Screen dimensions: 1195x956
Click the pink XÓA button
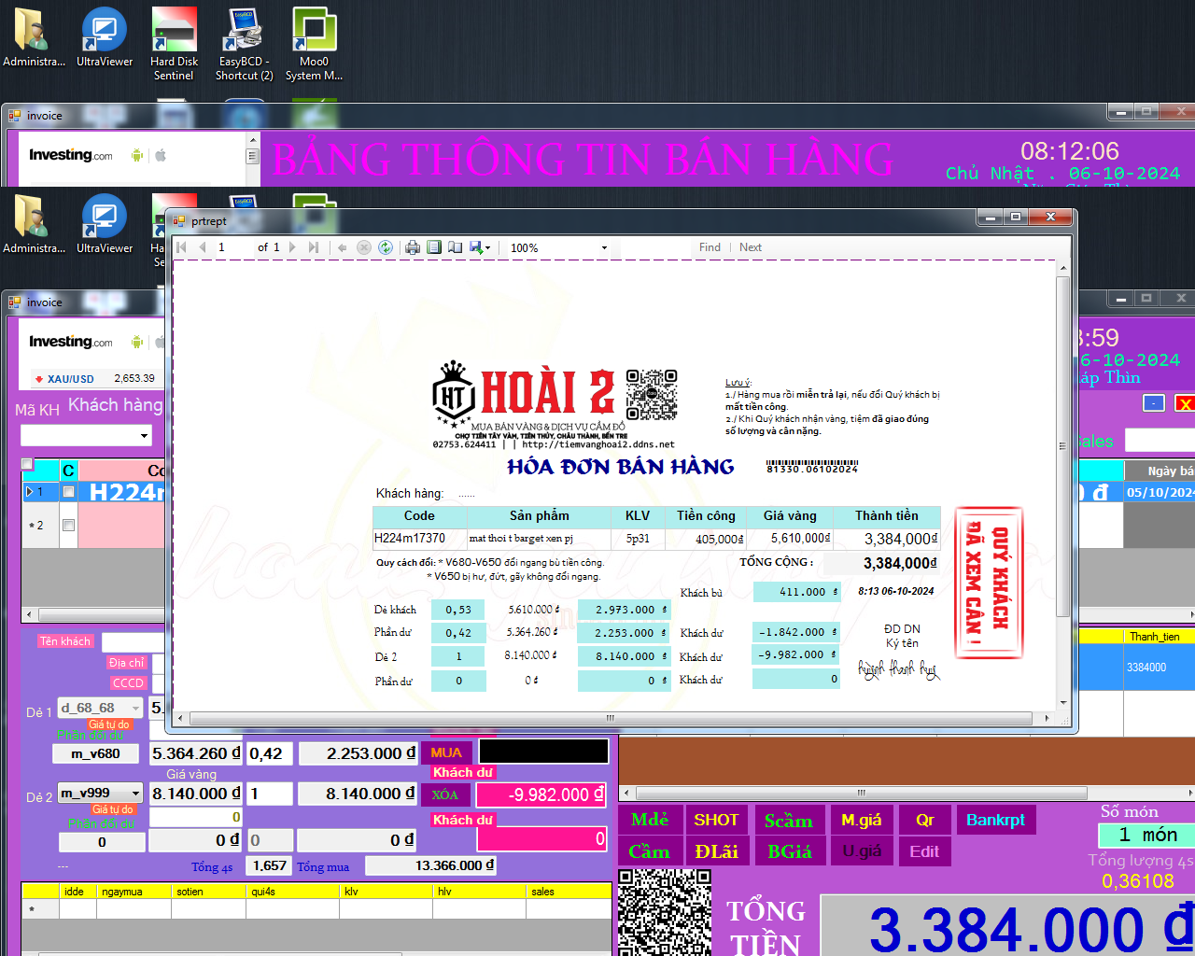(x=445, y=794)
